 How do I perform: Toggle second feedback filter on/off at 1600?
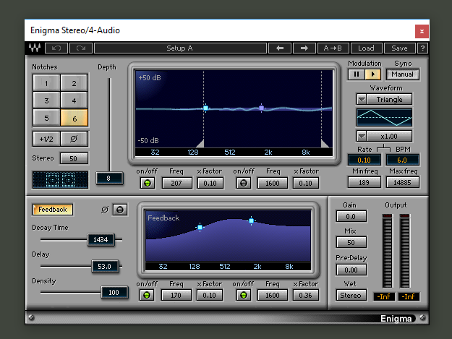point(243,295)
